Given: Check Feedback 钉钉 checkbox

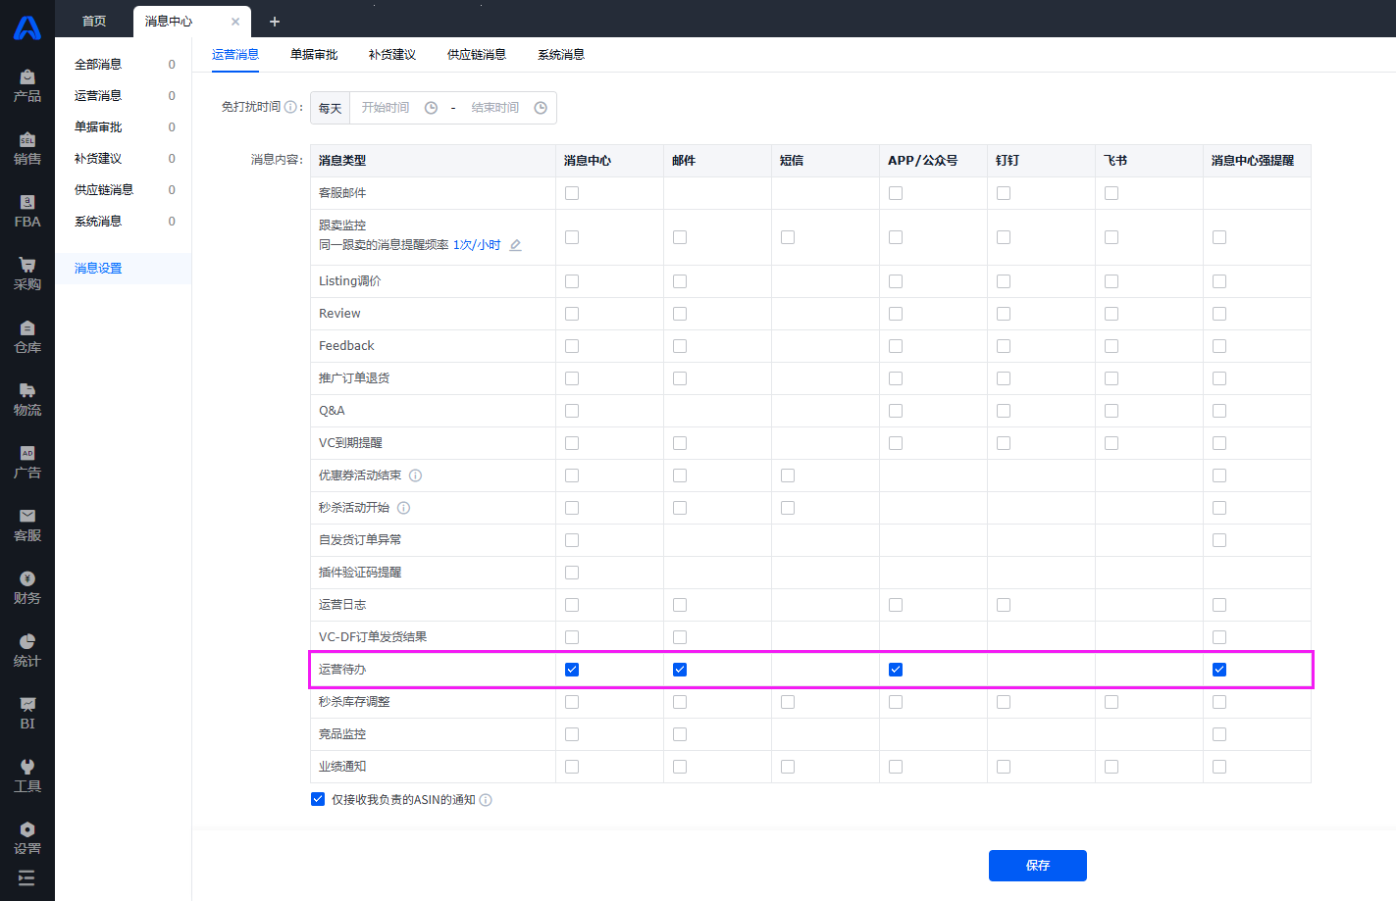Looking at the screenshot, I should (x=1004, y=346).
